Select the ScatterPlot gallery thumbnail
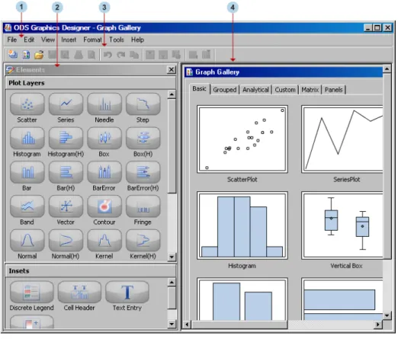Image resolution: width=398 pixels, height=339 pixels. [x=242, y=139]
